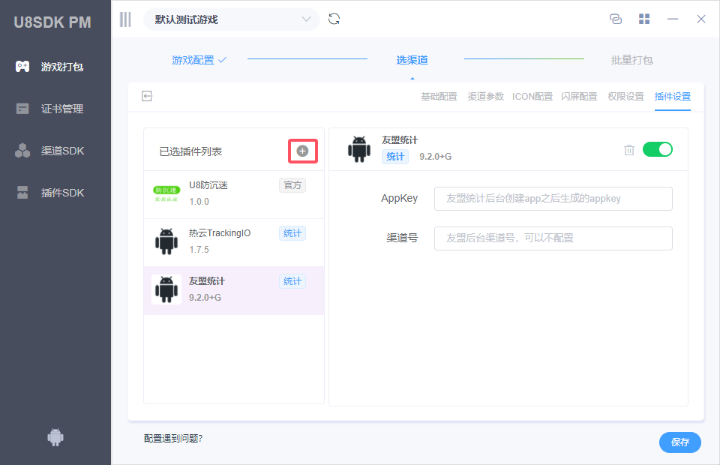The height and width of the screenshot is (465, 720).
Task: Go to the 游戏配置 step
Action: 199,60
